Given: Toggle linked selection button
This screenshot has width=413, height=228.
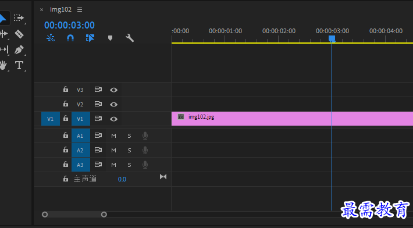Looking at the screenshot, I should click(x=90, y=38).
